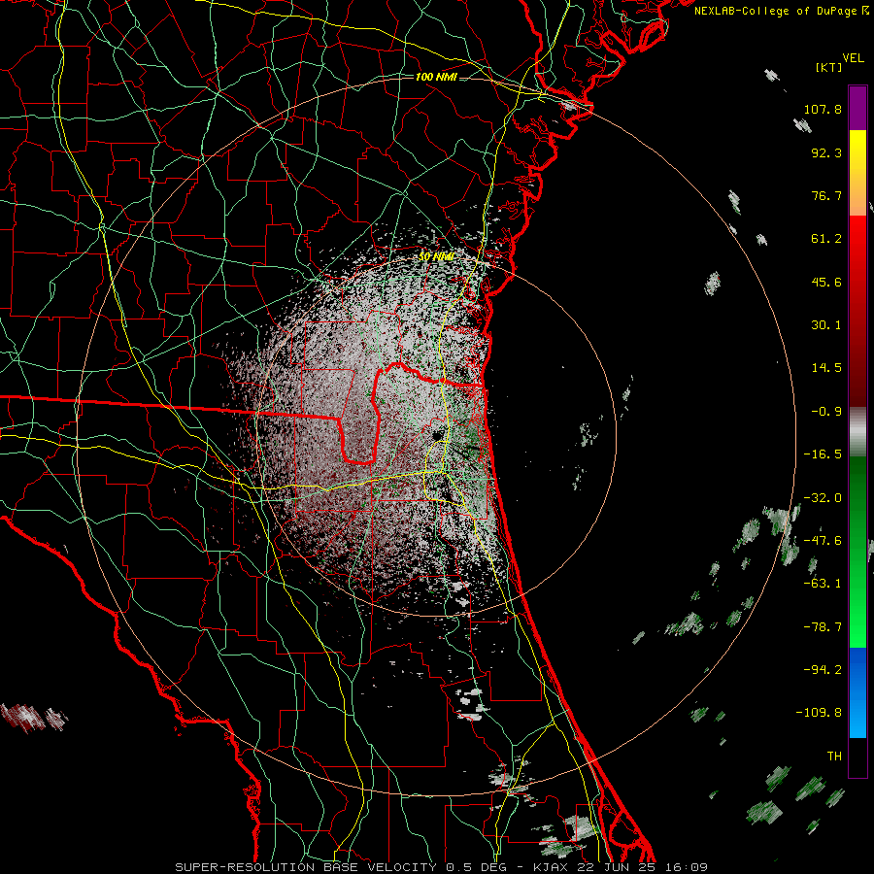Click the yellow-orange segment of the velocity scale
Viewport: 874px width, 874px height.
pyautogui.click(x=857, y=173)
